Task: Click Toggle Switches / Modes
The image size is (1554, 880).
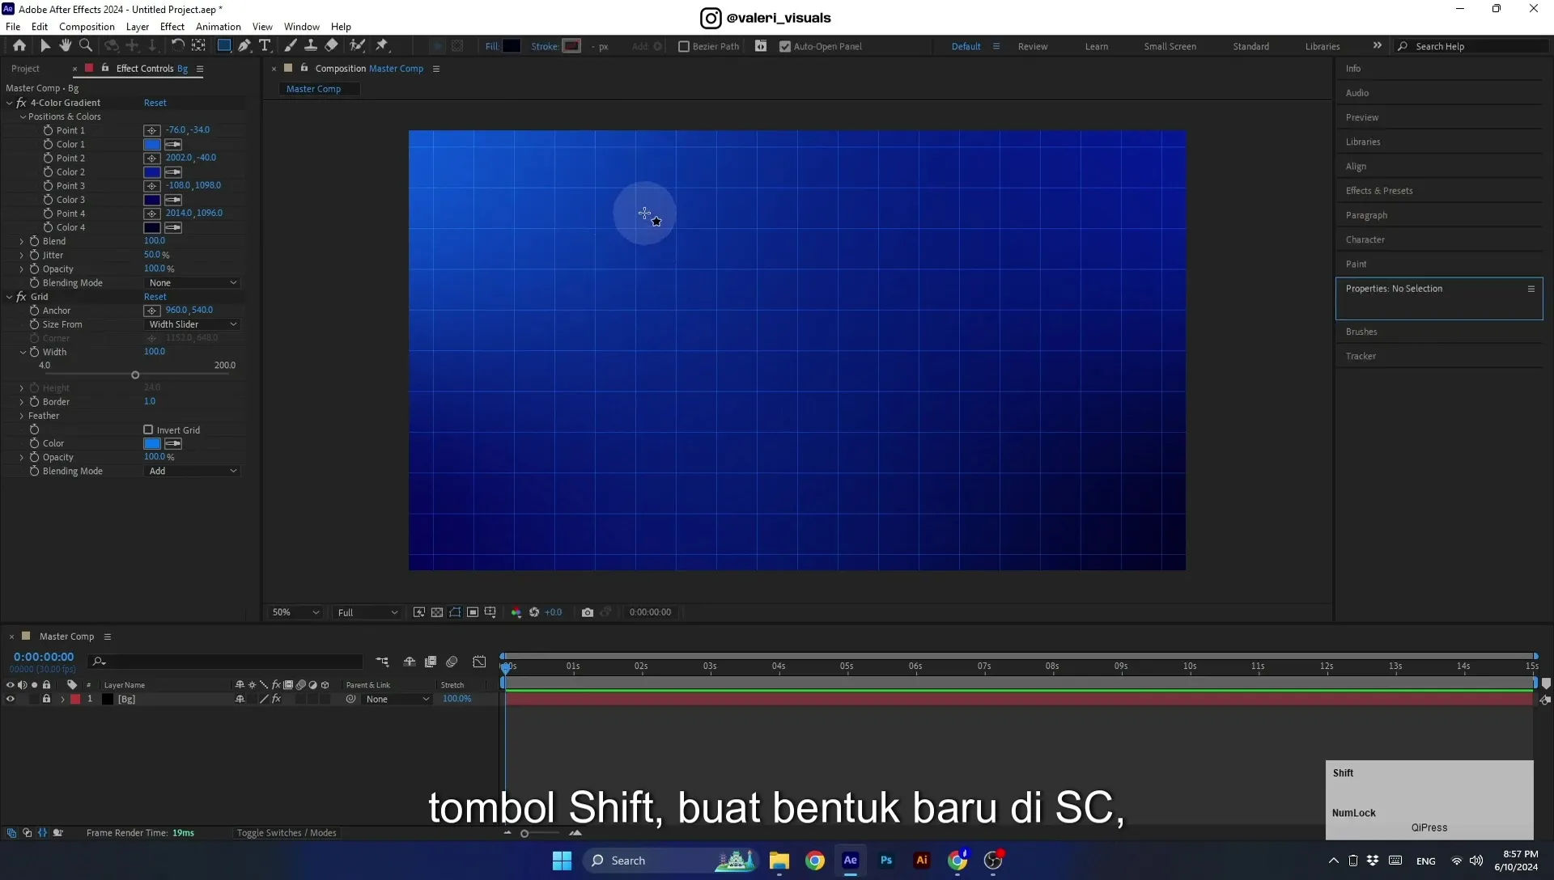Action: (287, 833)
